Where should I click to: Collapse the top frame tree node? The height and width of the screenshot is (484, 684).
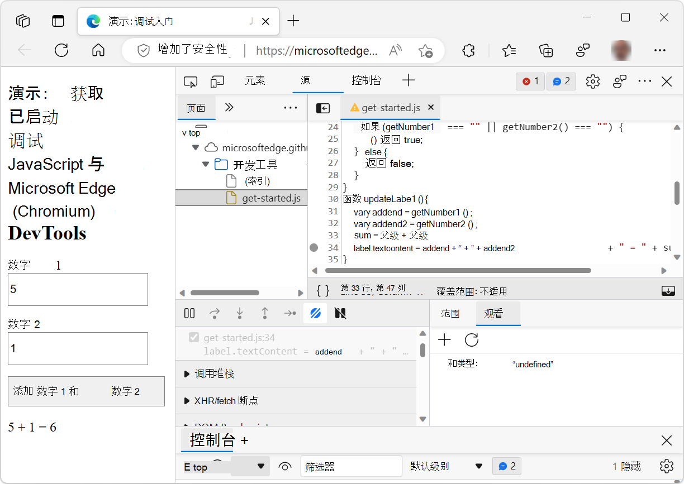[184, 133]
